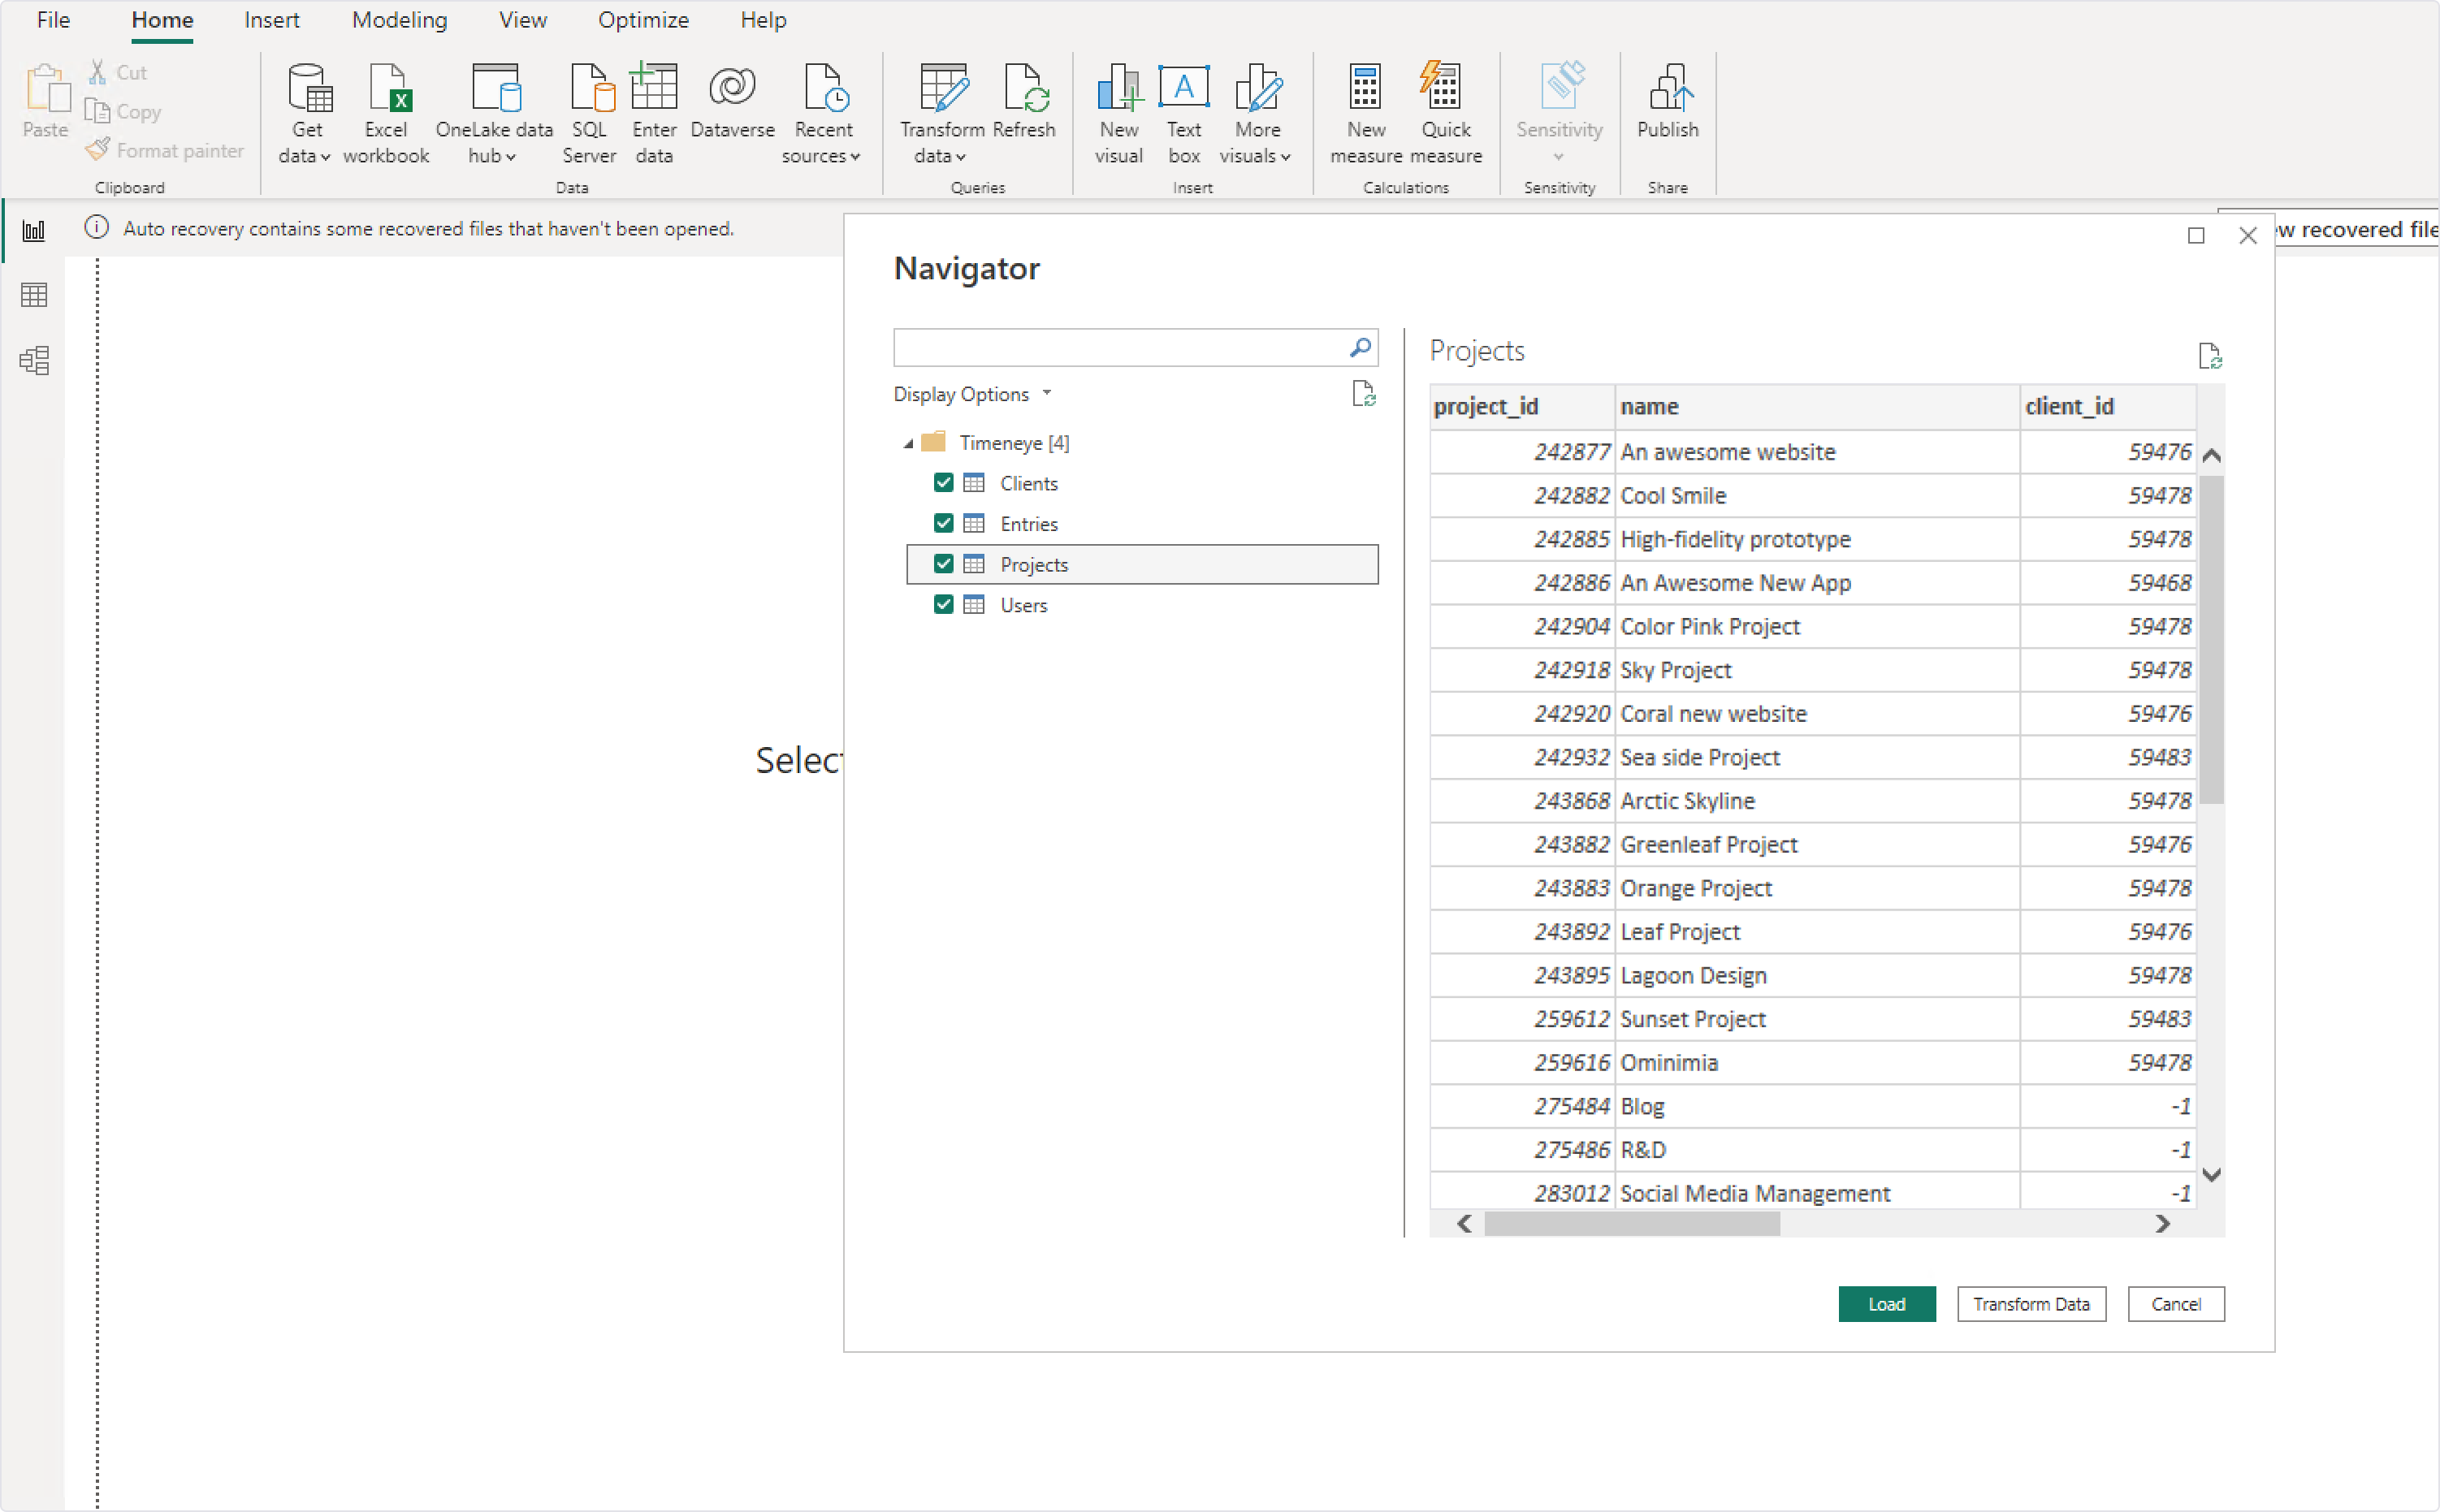Open the Help tab
The image size is (2440, 1512).
click(x=763, y=20)
